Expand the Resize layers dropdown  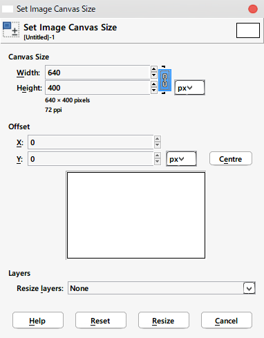249,288
